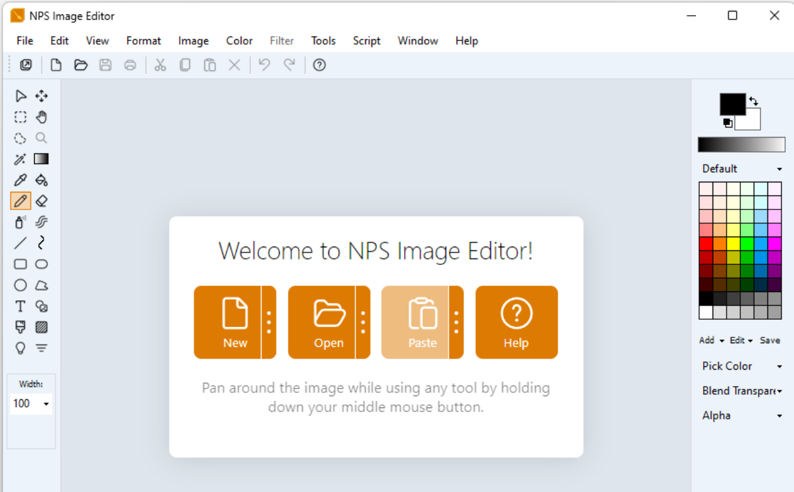
Task: Open the Color menu
Action: click(239, 40)
